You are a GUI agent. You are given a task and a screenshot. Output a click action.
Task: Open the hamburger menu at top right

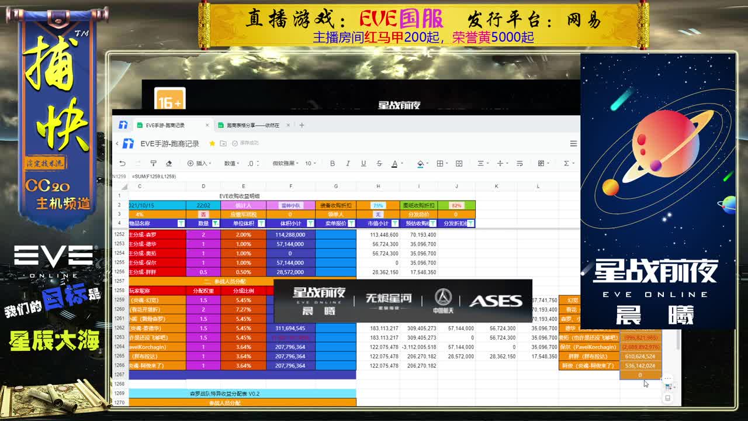point(573,143)
